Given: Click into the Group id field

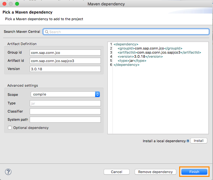Looking at the screenshot, I should coord(65,53).
